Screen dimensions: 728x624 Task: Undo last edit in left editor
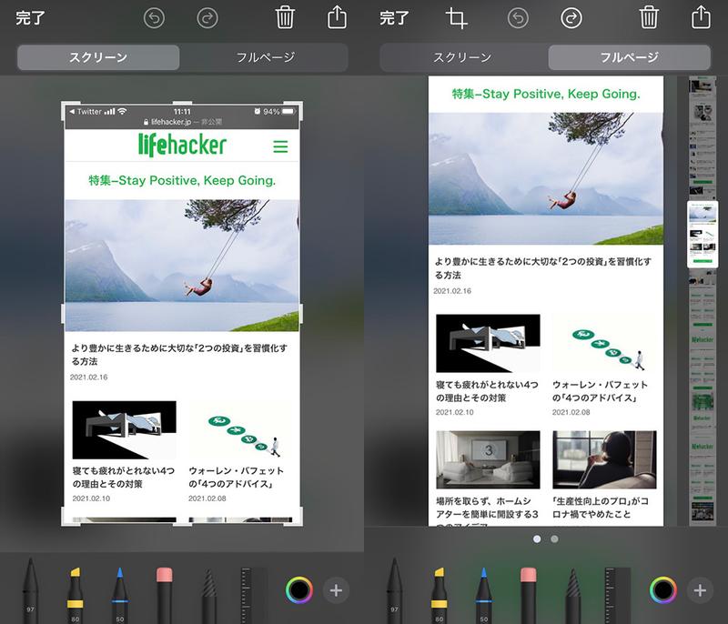(154, 18)
